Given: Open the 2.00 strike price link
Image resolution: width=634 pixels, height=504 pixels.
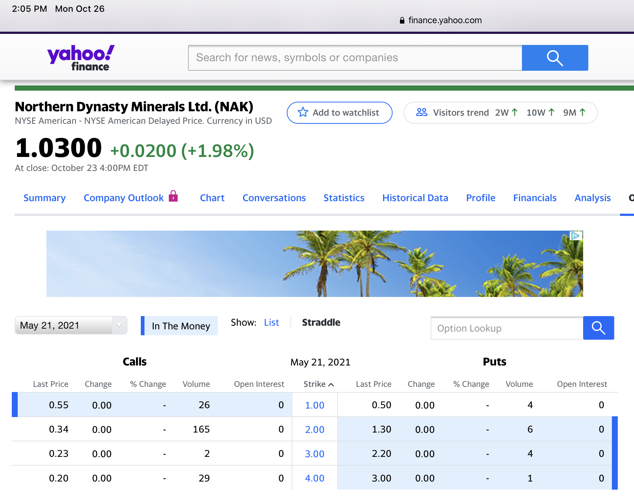Looking at the screenshot, I should tap(314, 430).
